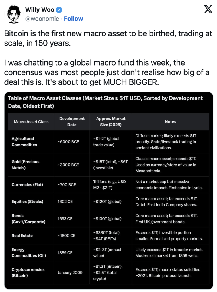Click the table title heading text
The height and width of the screenshot is (292, 217).
105,102
